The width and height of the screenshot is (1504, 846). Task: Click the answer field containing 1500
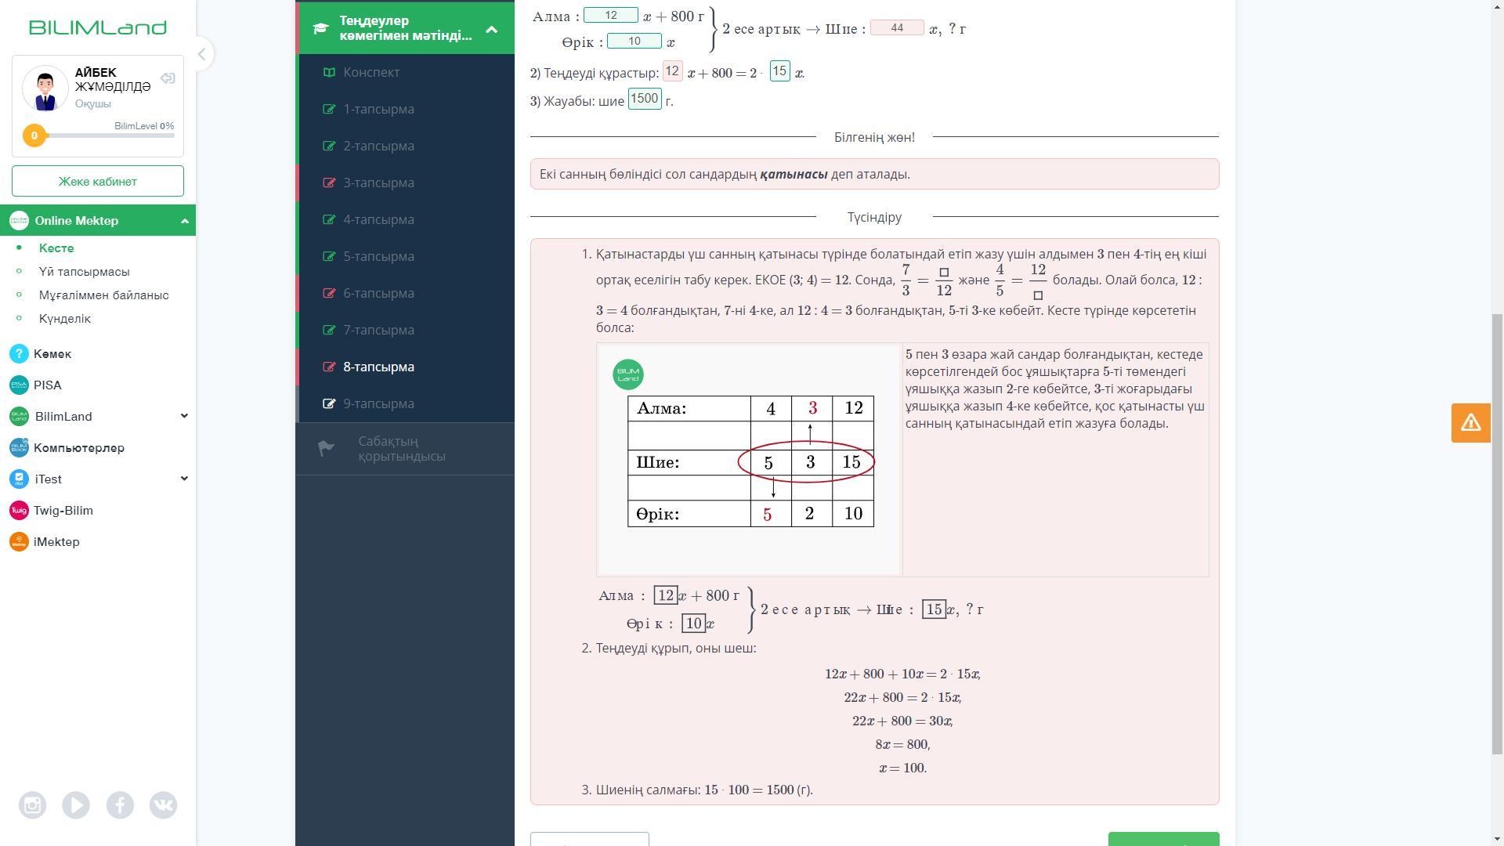644,99
